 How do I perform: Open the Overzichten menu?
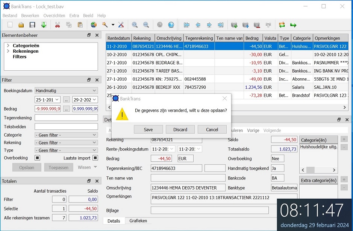[54, 16]
